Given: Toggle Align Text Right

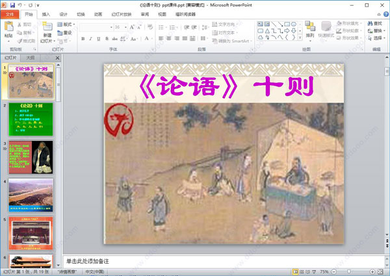Looking at the screenshot, I should pyautogui.click(x=177, y=38).
